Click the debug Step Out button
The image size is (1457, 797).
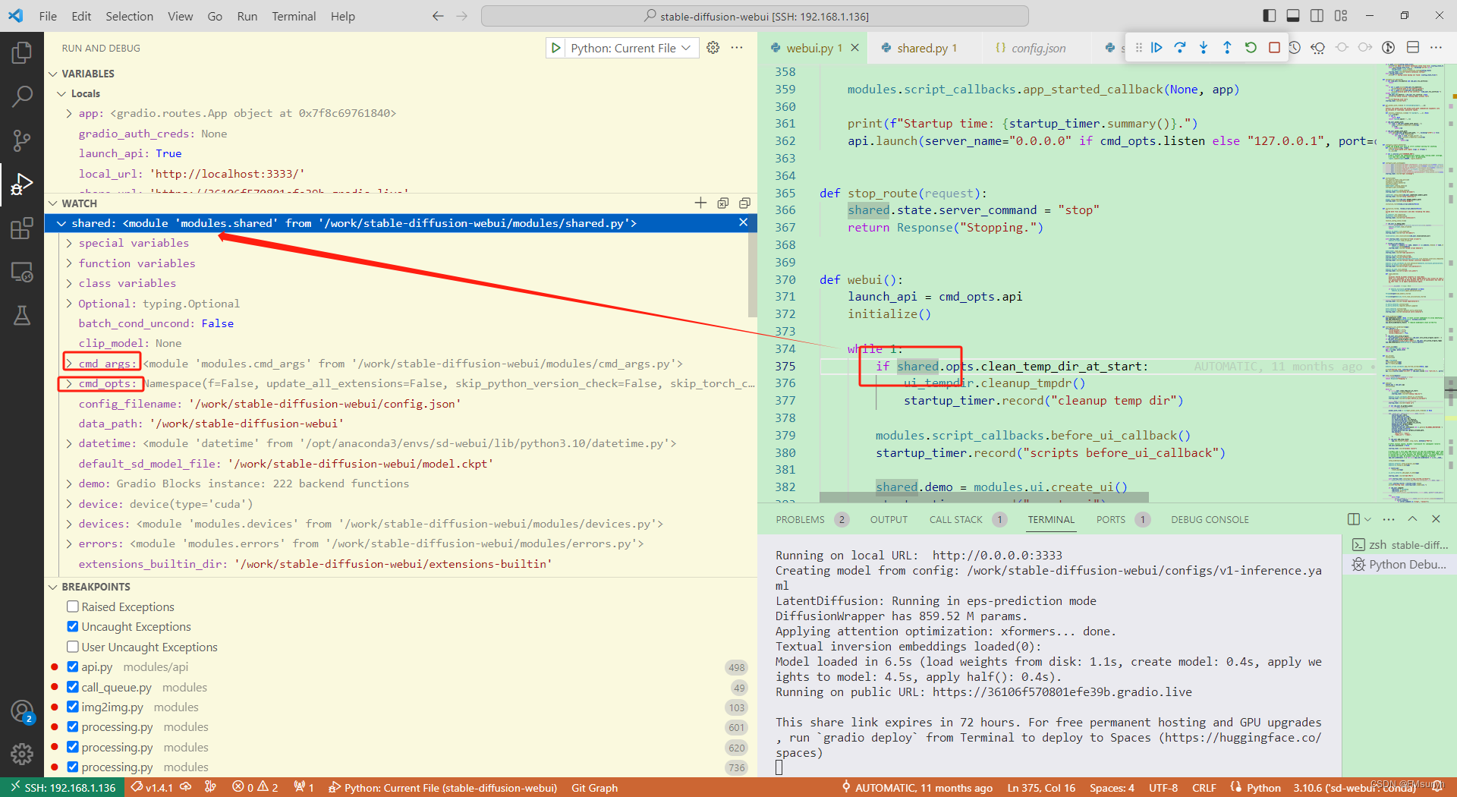[1227, 48]
